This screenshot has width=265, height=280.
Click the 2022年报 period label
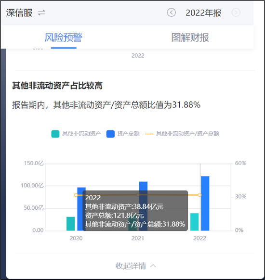[203, 13]
